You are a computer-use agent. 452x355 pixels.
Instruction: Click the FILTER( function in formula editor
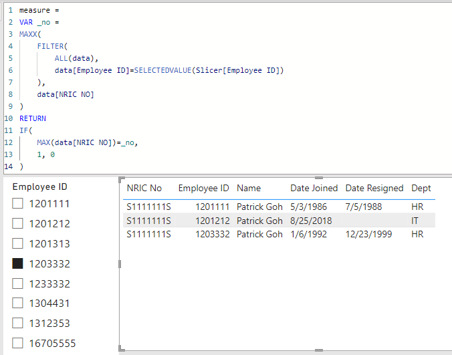pos(52,46)
